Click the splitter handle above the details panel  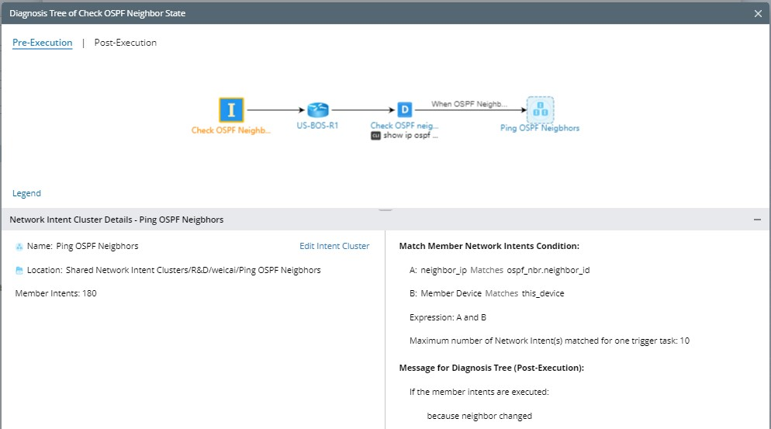coord(385,209)
